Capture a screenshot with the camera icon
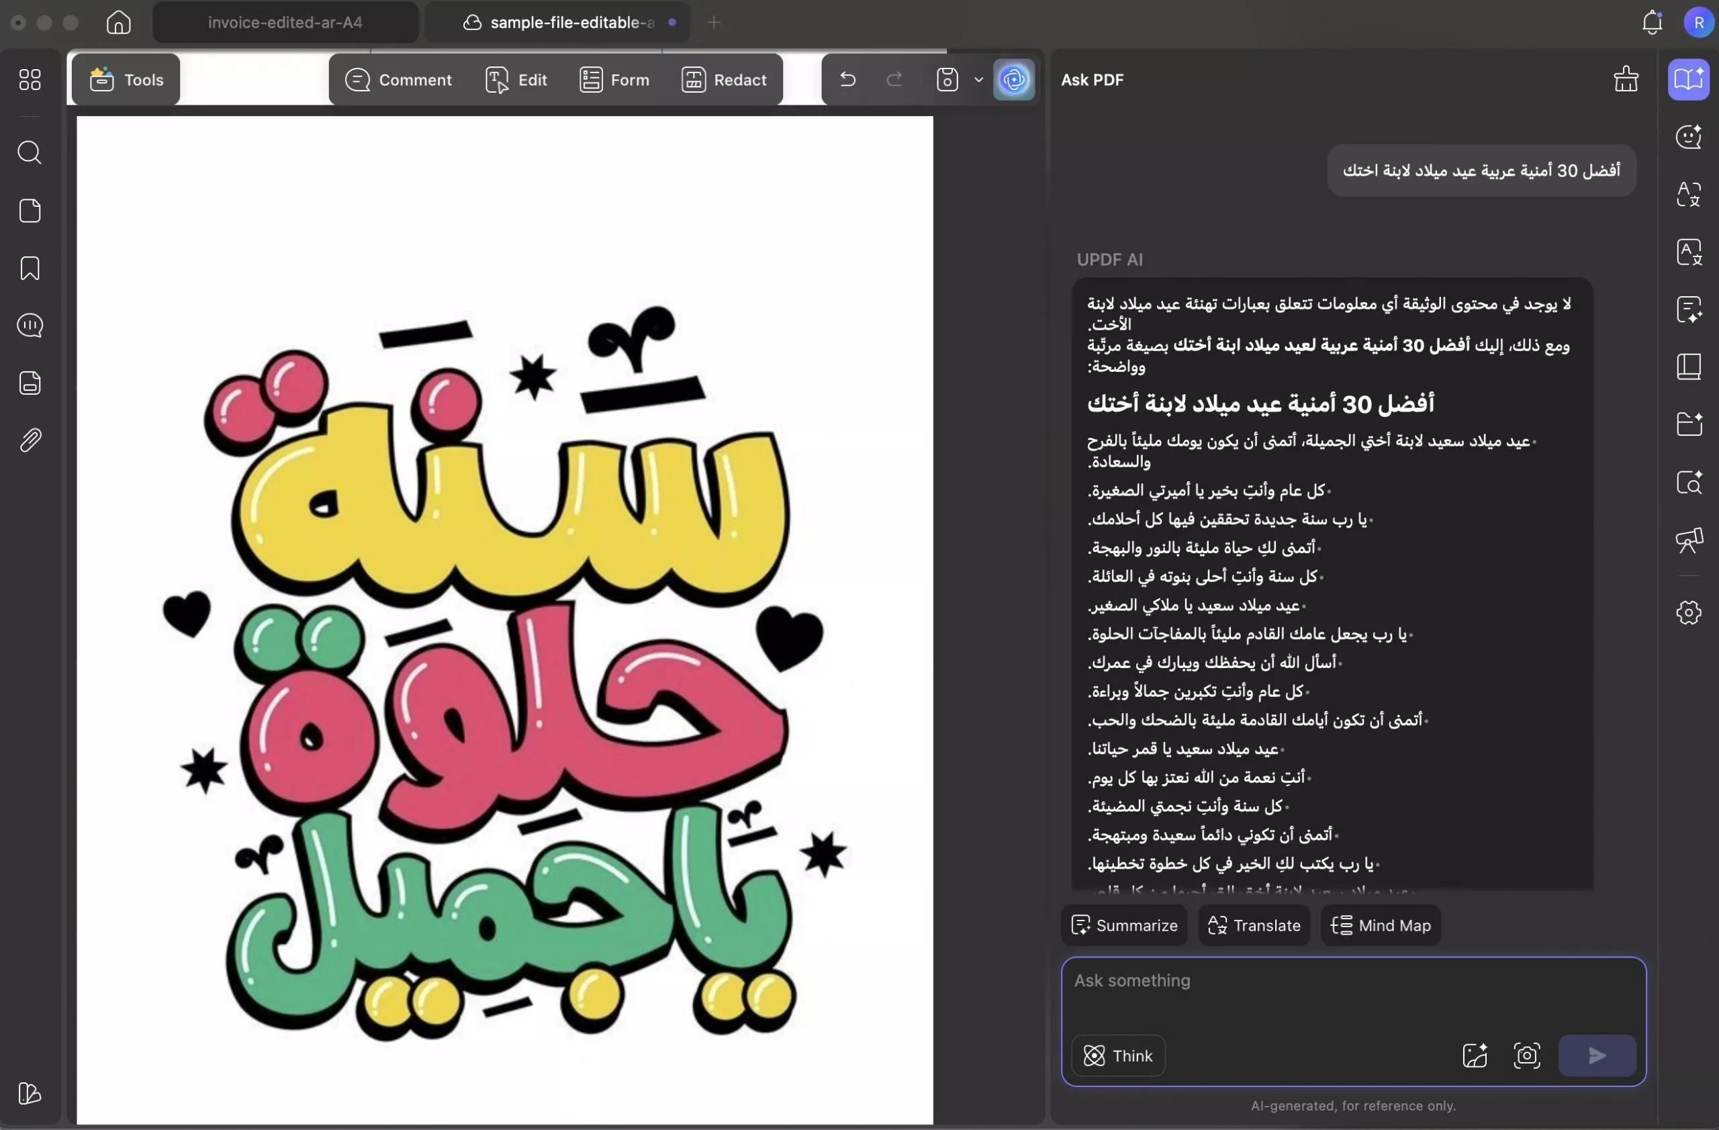The height and width of the screenshot is (1130, 1719). (x=1527, y=1055)
